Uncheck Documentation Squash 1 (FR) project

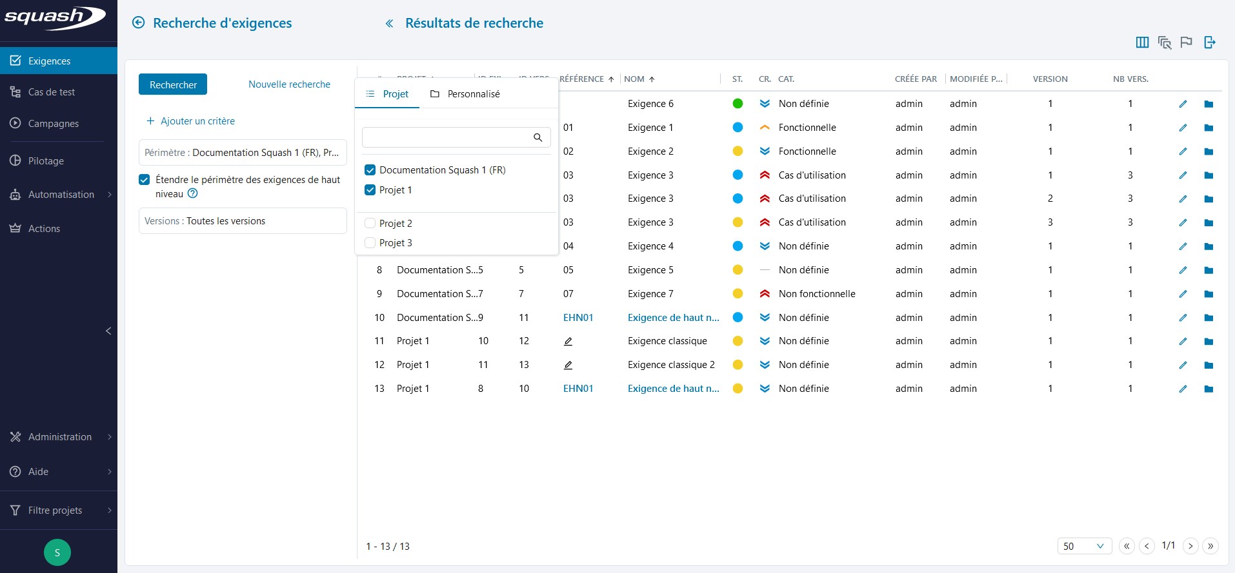click(x=370, y=170)
